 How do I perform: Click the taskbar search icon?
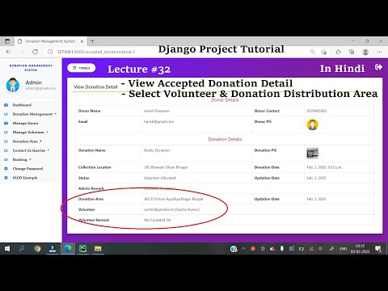(x=22, y=248)
